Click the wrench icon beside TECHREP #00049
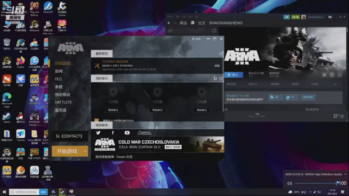 (97, 65)
